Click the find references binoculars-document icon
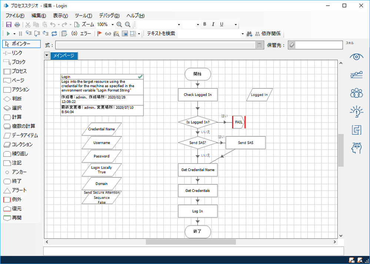Image resolution: width=370 pixels, height=264 pixels. 116,34
